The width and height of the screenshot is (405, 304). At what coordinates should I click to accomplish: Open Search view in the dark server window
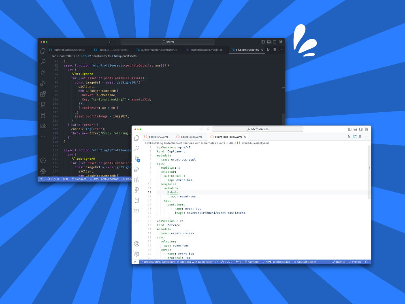coord(43,62)
